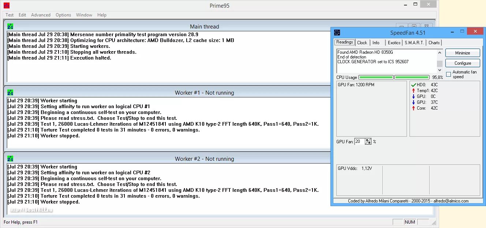The width and height of the screenshot is (486, 228).
Task: Click the Worker #1 window's green icon
Action: (10, 92)
